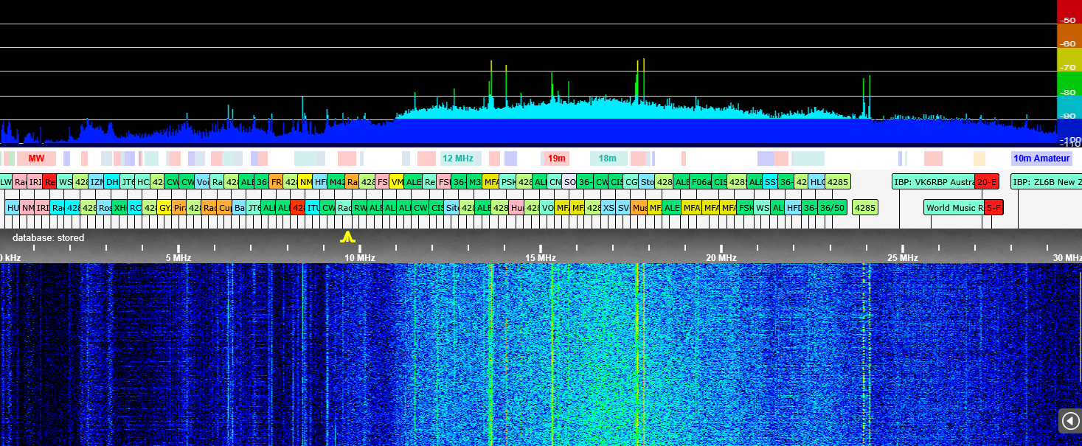Click the LW label at far left

[x=5, y=182]
